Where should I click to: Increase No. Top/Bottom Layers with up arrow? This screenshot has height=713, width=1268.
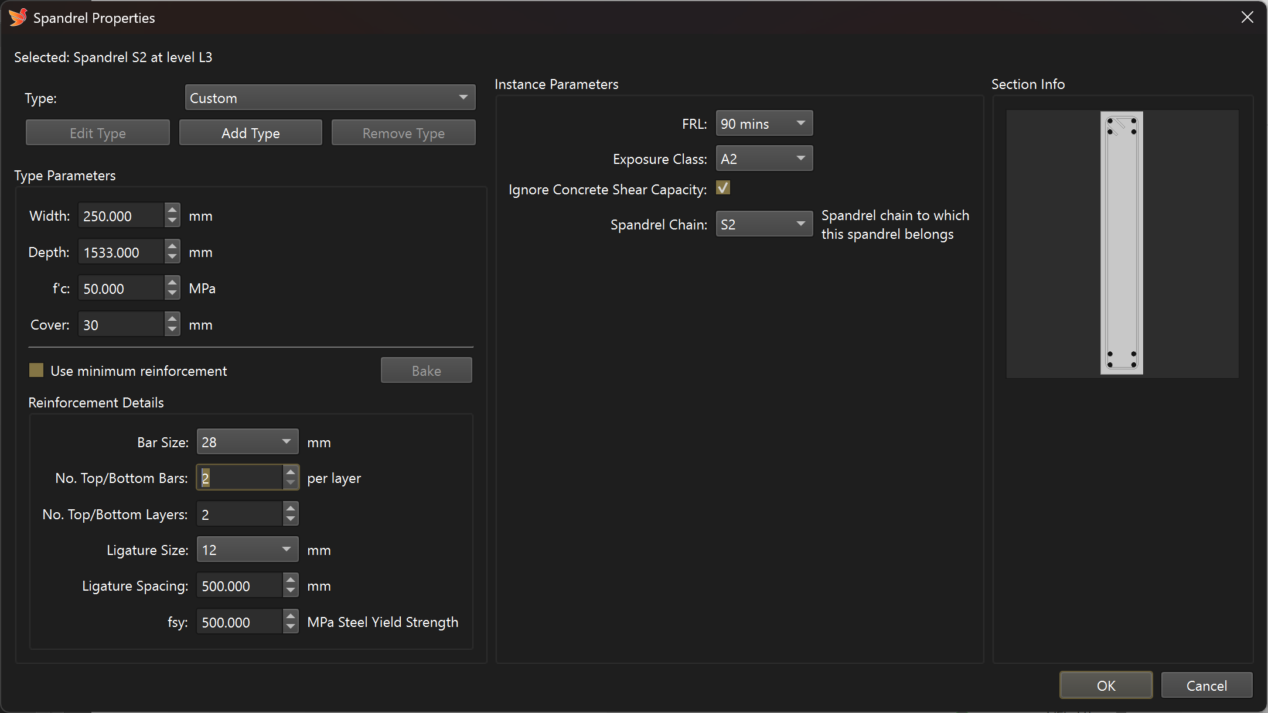click(x=291, y=508)
